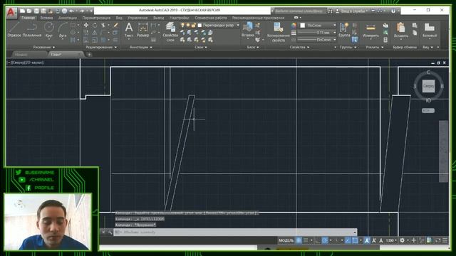The image size is (456, 256).
Task: Click the Вставить clipboard paste icon
Action: click(x=400, y=30)
